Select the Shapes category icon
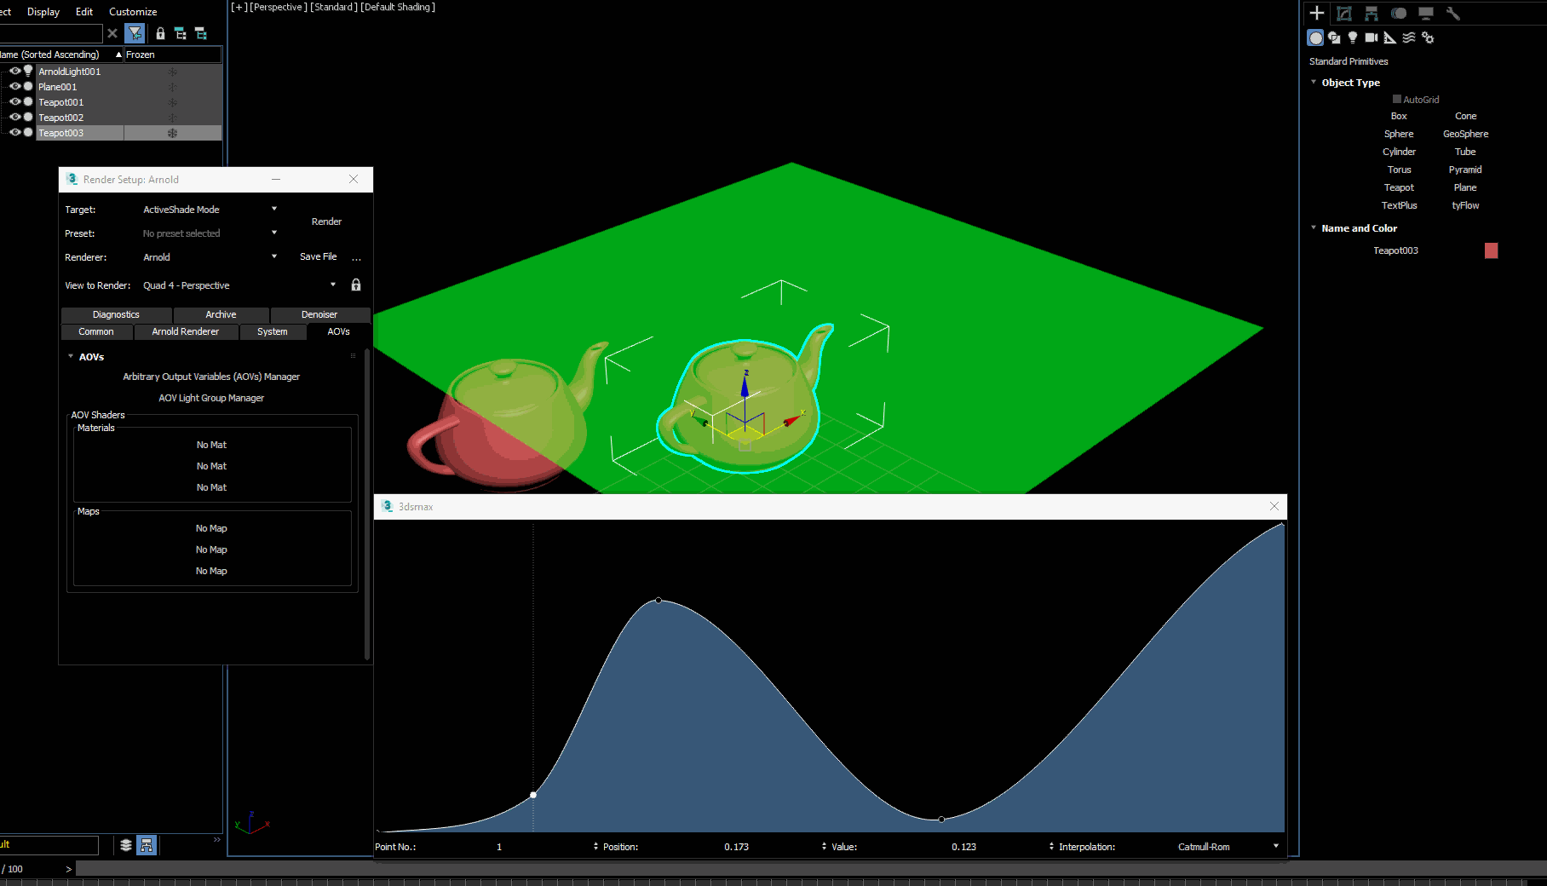 click(1334, 37)
